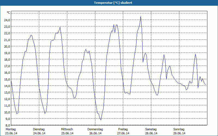Screen dimensions: 218x136
Task: Click the title bar "Temperatur [°C] skaliert"
Action: point(109,3)
